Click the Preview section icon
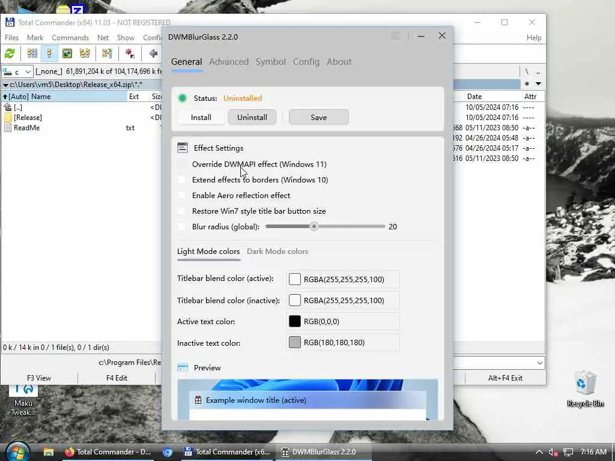Image resolution: width=615 pixels, height=461 pixels. (x=183, y=368)
